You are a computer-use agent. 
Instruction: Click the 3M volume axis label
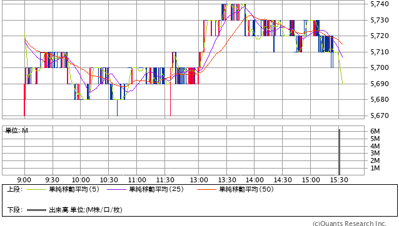(x=375, y=153)
